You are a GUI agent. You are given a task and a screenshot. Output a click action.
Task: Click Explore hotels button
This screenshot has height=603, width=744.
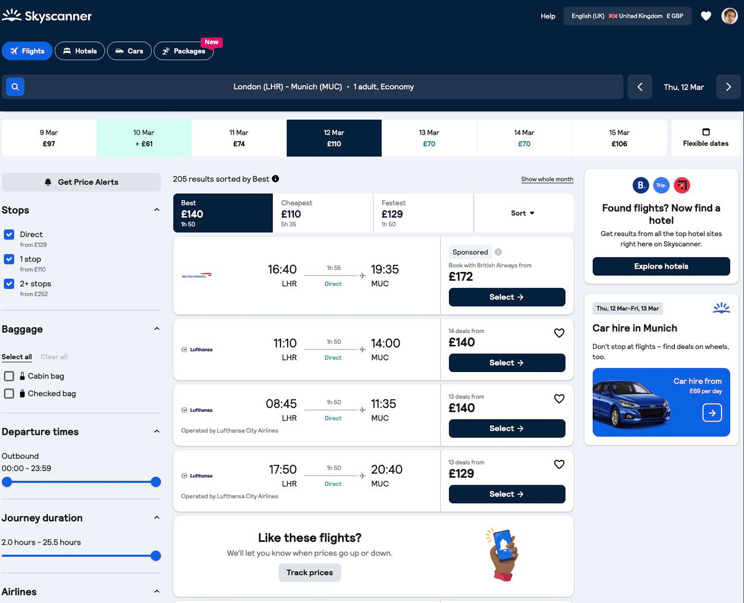click(661, 266)
